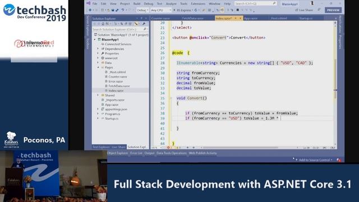The height and width of the screenshot is (202, 359).
Task: Click Add to Source Control
Action: [x=314, y=160]
